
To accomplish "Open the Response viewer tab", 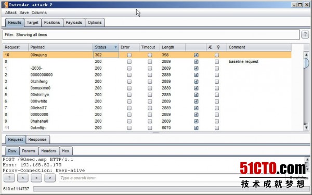I will pyautogui.click(x=37, y=139).
